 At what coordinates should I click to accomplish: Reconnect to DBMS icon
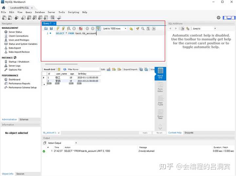[x=59, y=18]
